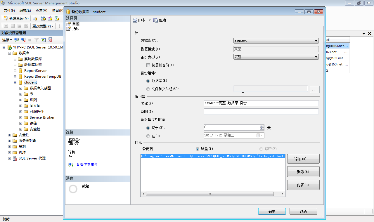Click the MDX query icon
Screen dimensions: 374x222
(x=43, y=18)
